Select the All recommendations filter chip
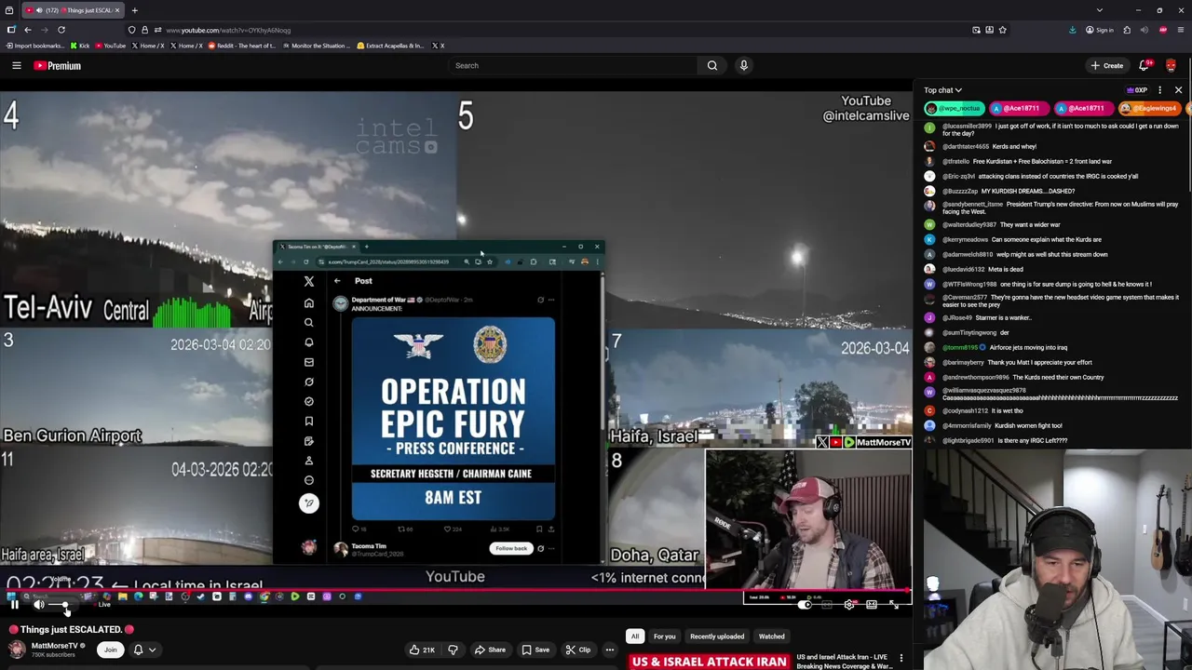The image size is (1192, 670). tap(634, 636)
